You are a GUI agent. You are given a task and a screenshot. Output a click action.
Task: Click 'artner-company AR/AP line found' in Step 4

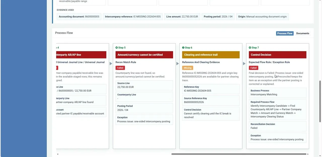[75, 102]
